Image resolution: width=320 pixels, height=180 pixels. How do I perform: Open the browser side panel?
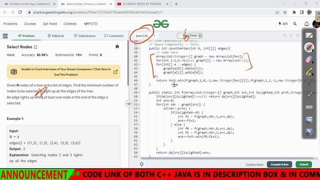(x=301, y=12)
